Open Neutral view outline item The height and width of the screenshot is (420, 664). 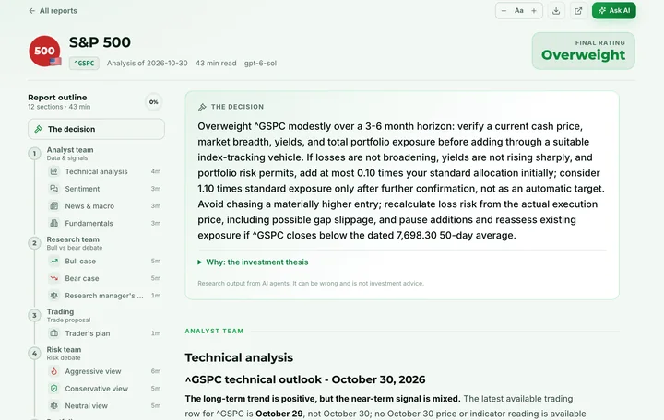tap(104, 405)
